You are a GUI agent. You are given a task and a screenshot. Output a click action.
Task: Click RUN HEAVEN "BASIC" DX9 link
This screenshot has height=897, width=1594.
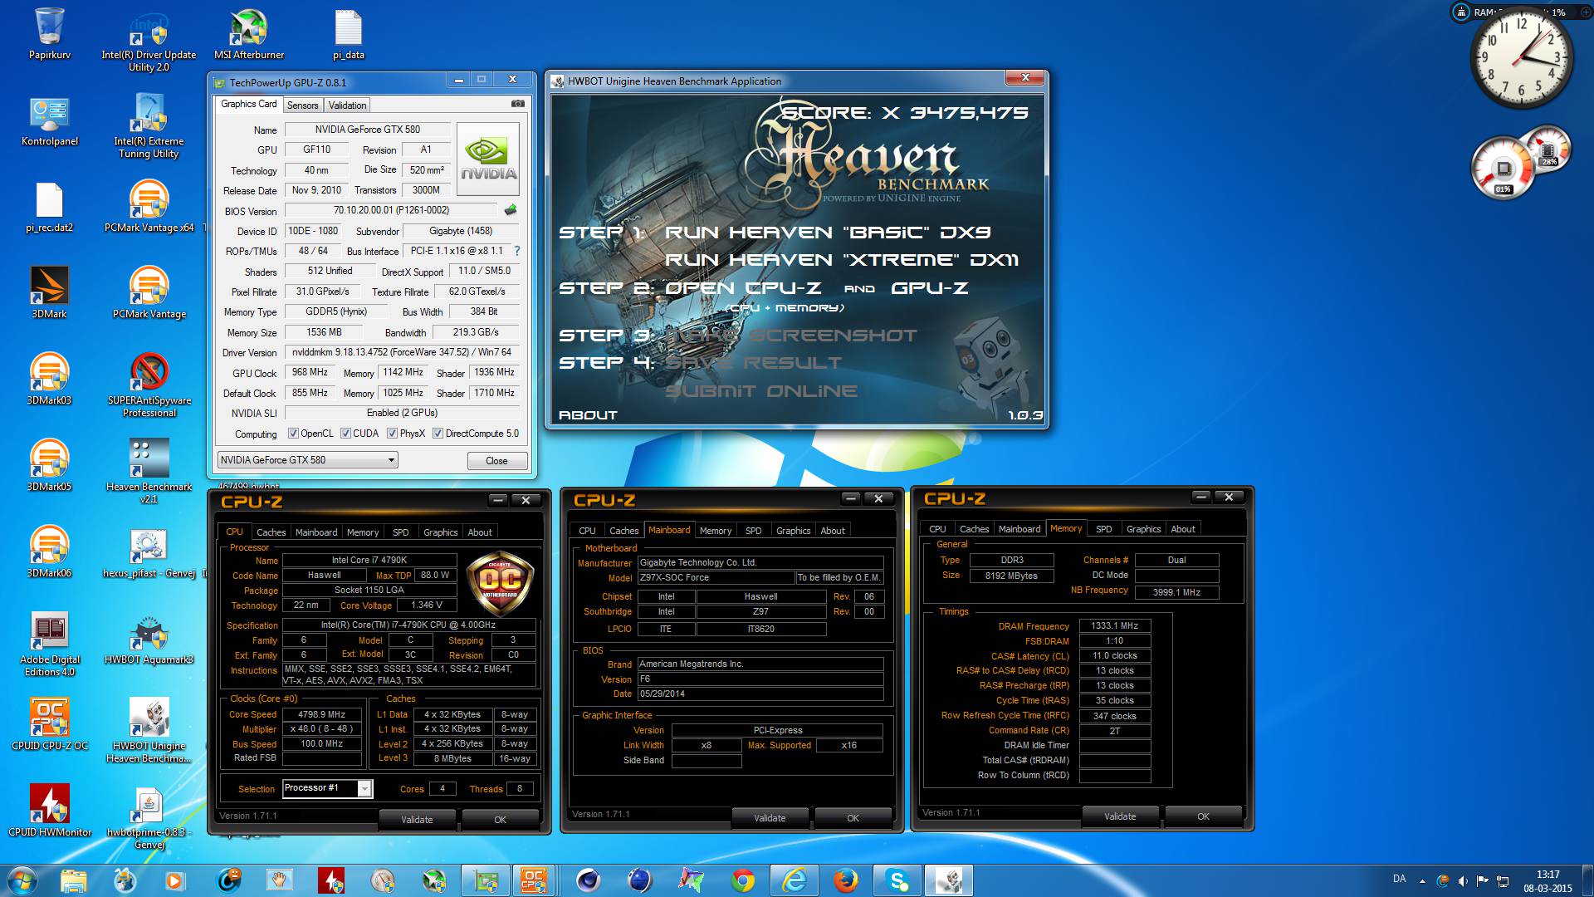pyautogui.click(x=828, y=233)
